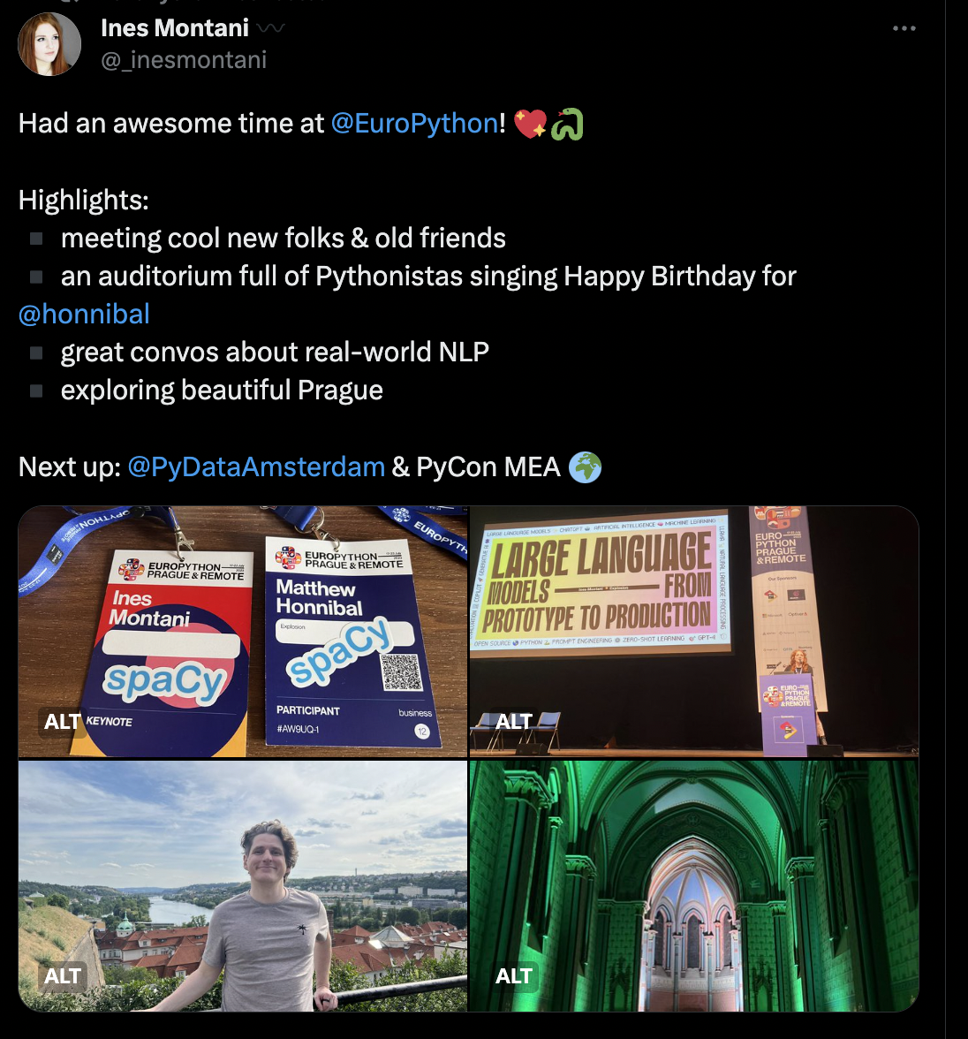The height and width of the screenshot is (1039, 968).
Task: Show ALT text on the badges photo
Action: coord(62,721)
